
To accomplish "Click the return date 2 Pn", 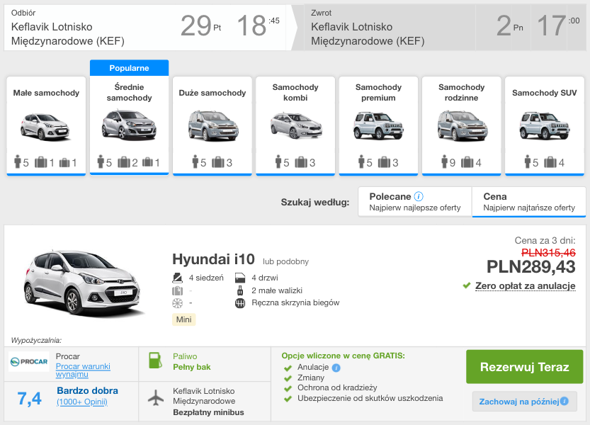I will [509, 25].
